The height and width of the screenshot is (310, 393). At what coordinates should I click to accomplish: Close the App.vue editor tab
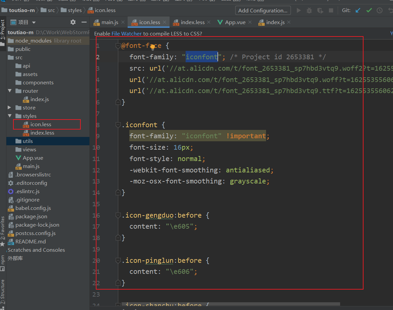pos(250,22)
